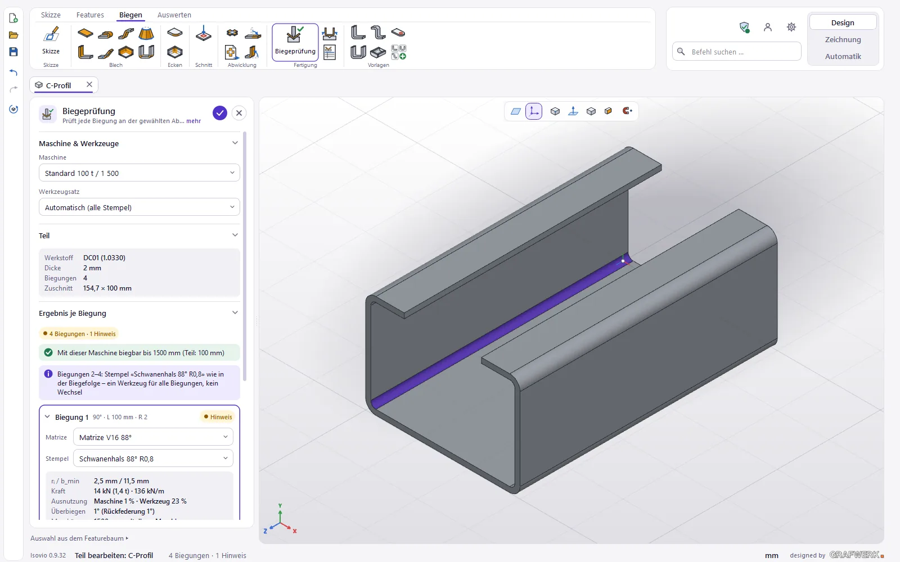The image size is (900, 562).
Task: Export the flat pattern document in Abwicklung
Action: coord(232,52)
